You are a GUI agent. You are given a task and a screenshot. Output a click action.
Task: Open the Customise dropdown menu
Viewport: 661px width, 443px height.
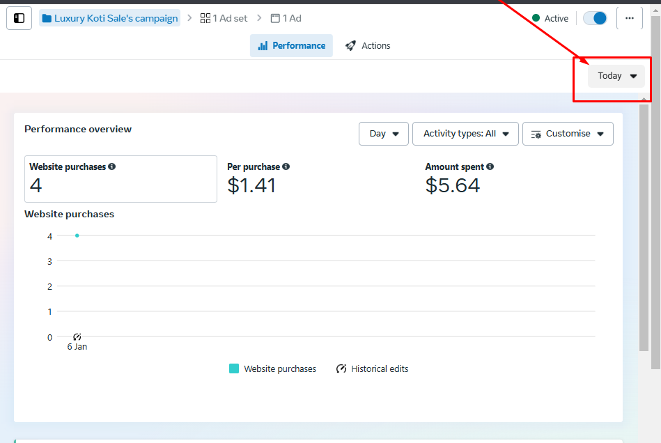tap(568, 134)
